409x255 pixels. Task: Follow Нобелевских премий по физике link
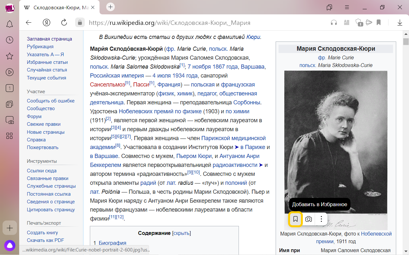tap(160, 111)
